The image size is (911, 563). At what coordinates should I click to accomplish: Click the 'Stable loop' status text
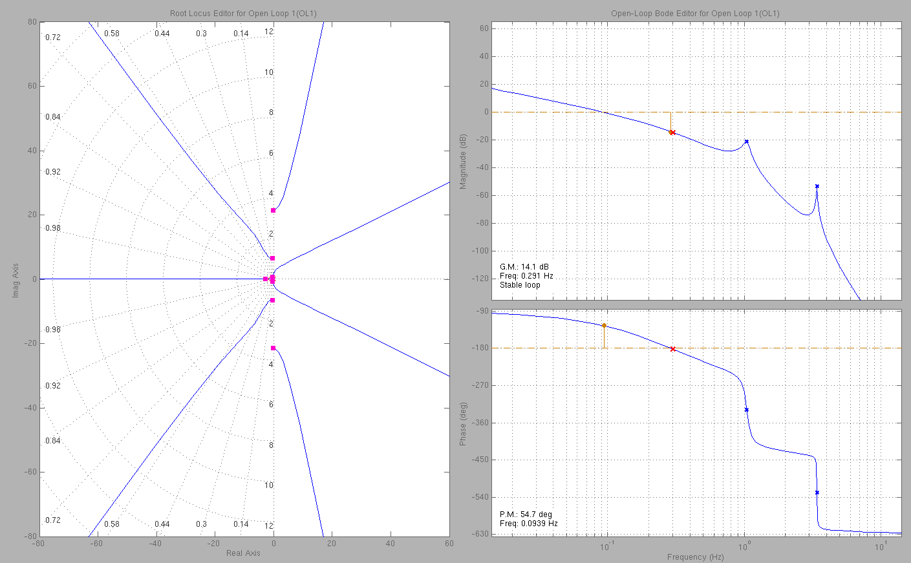click(520, 285)
